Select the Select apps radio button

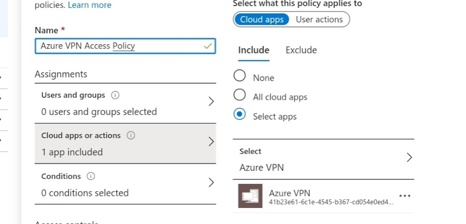(x=240, y=115)
